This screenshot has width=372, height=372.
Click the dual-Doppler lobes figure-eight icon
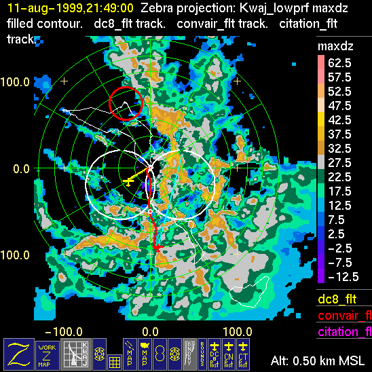point(160,354)
